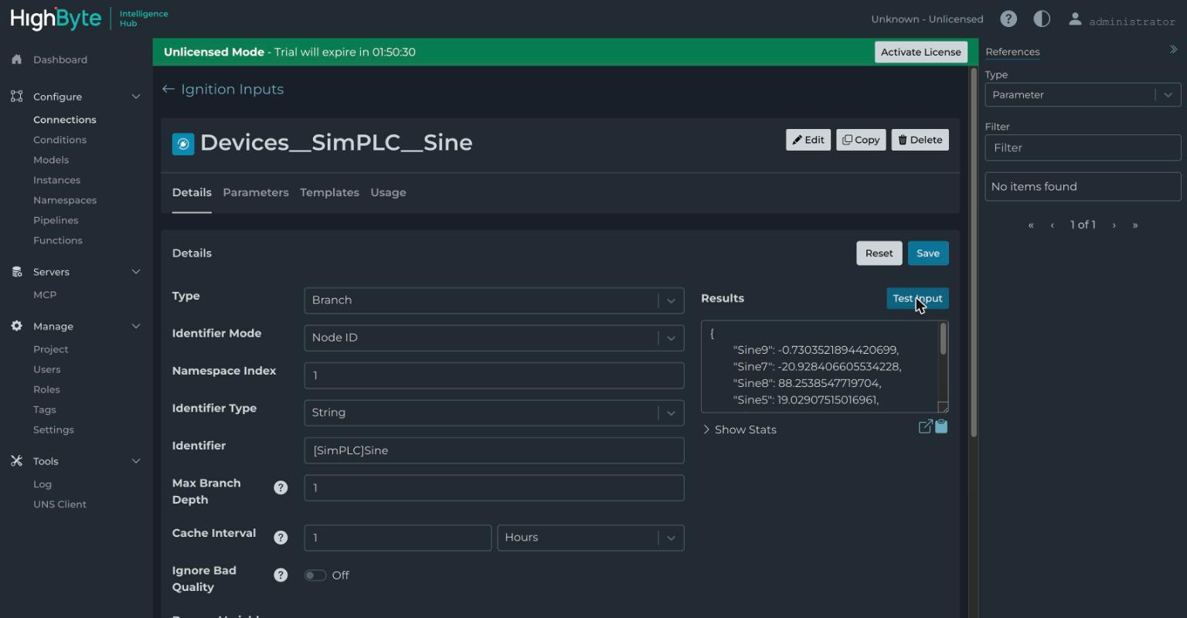This screenshot has width=1187, height=618.
Task: Select the Details tab
Action: pos(192,192)
